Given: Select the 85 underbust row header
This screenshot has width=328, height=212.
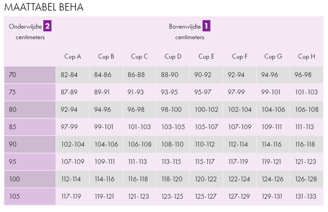Looking at the screenshot, I should pos(30,127).
